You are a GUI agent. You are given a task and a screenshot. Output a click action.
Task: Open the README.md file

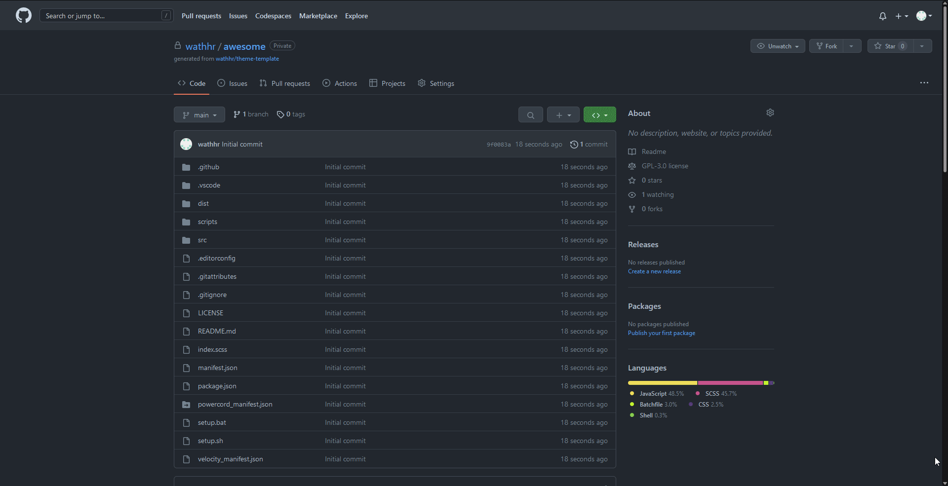pos(216,331)
